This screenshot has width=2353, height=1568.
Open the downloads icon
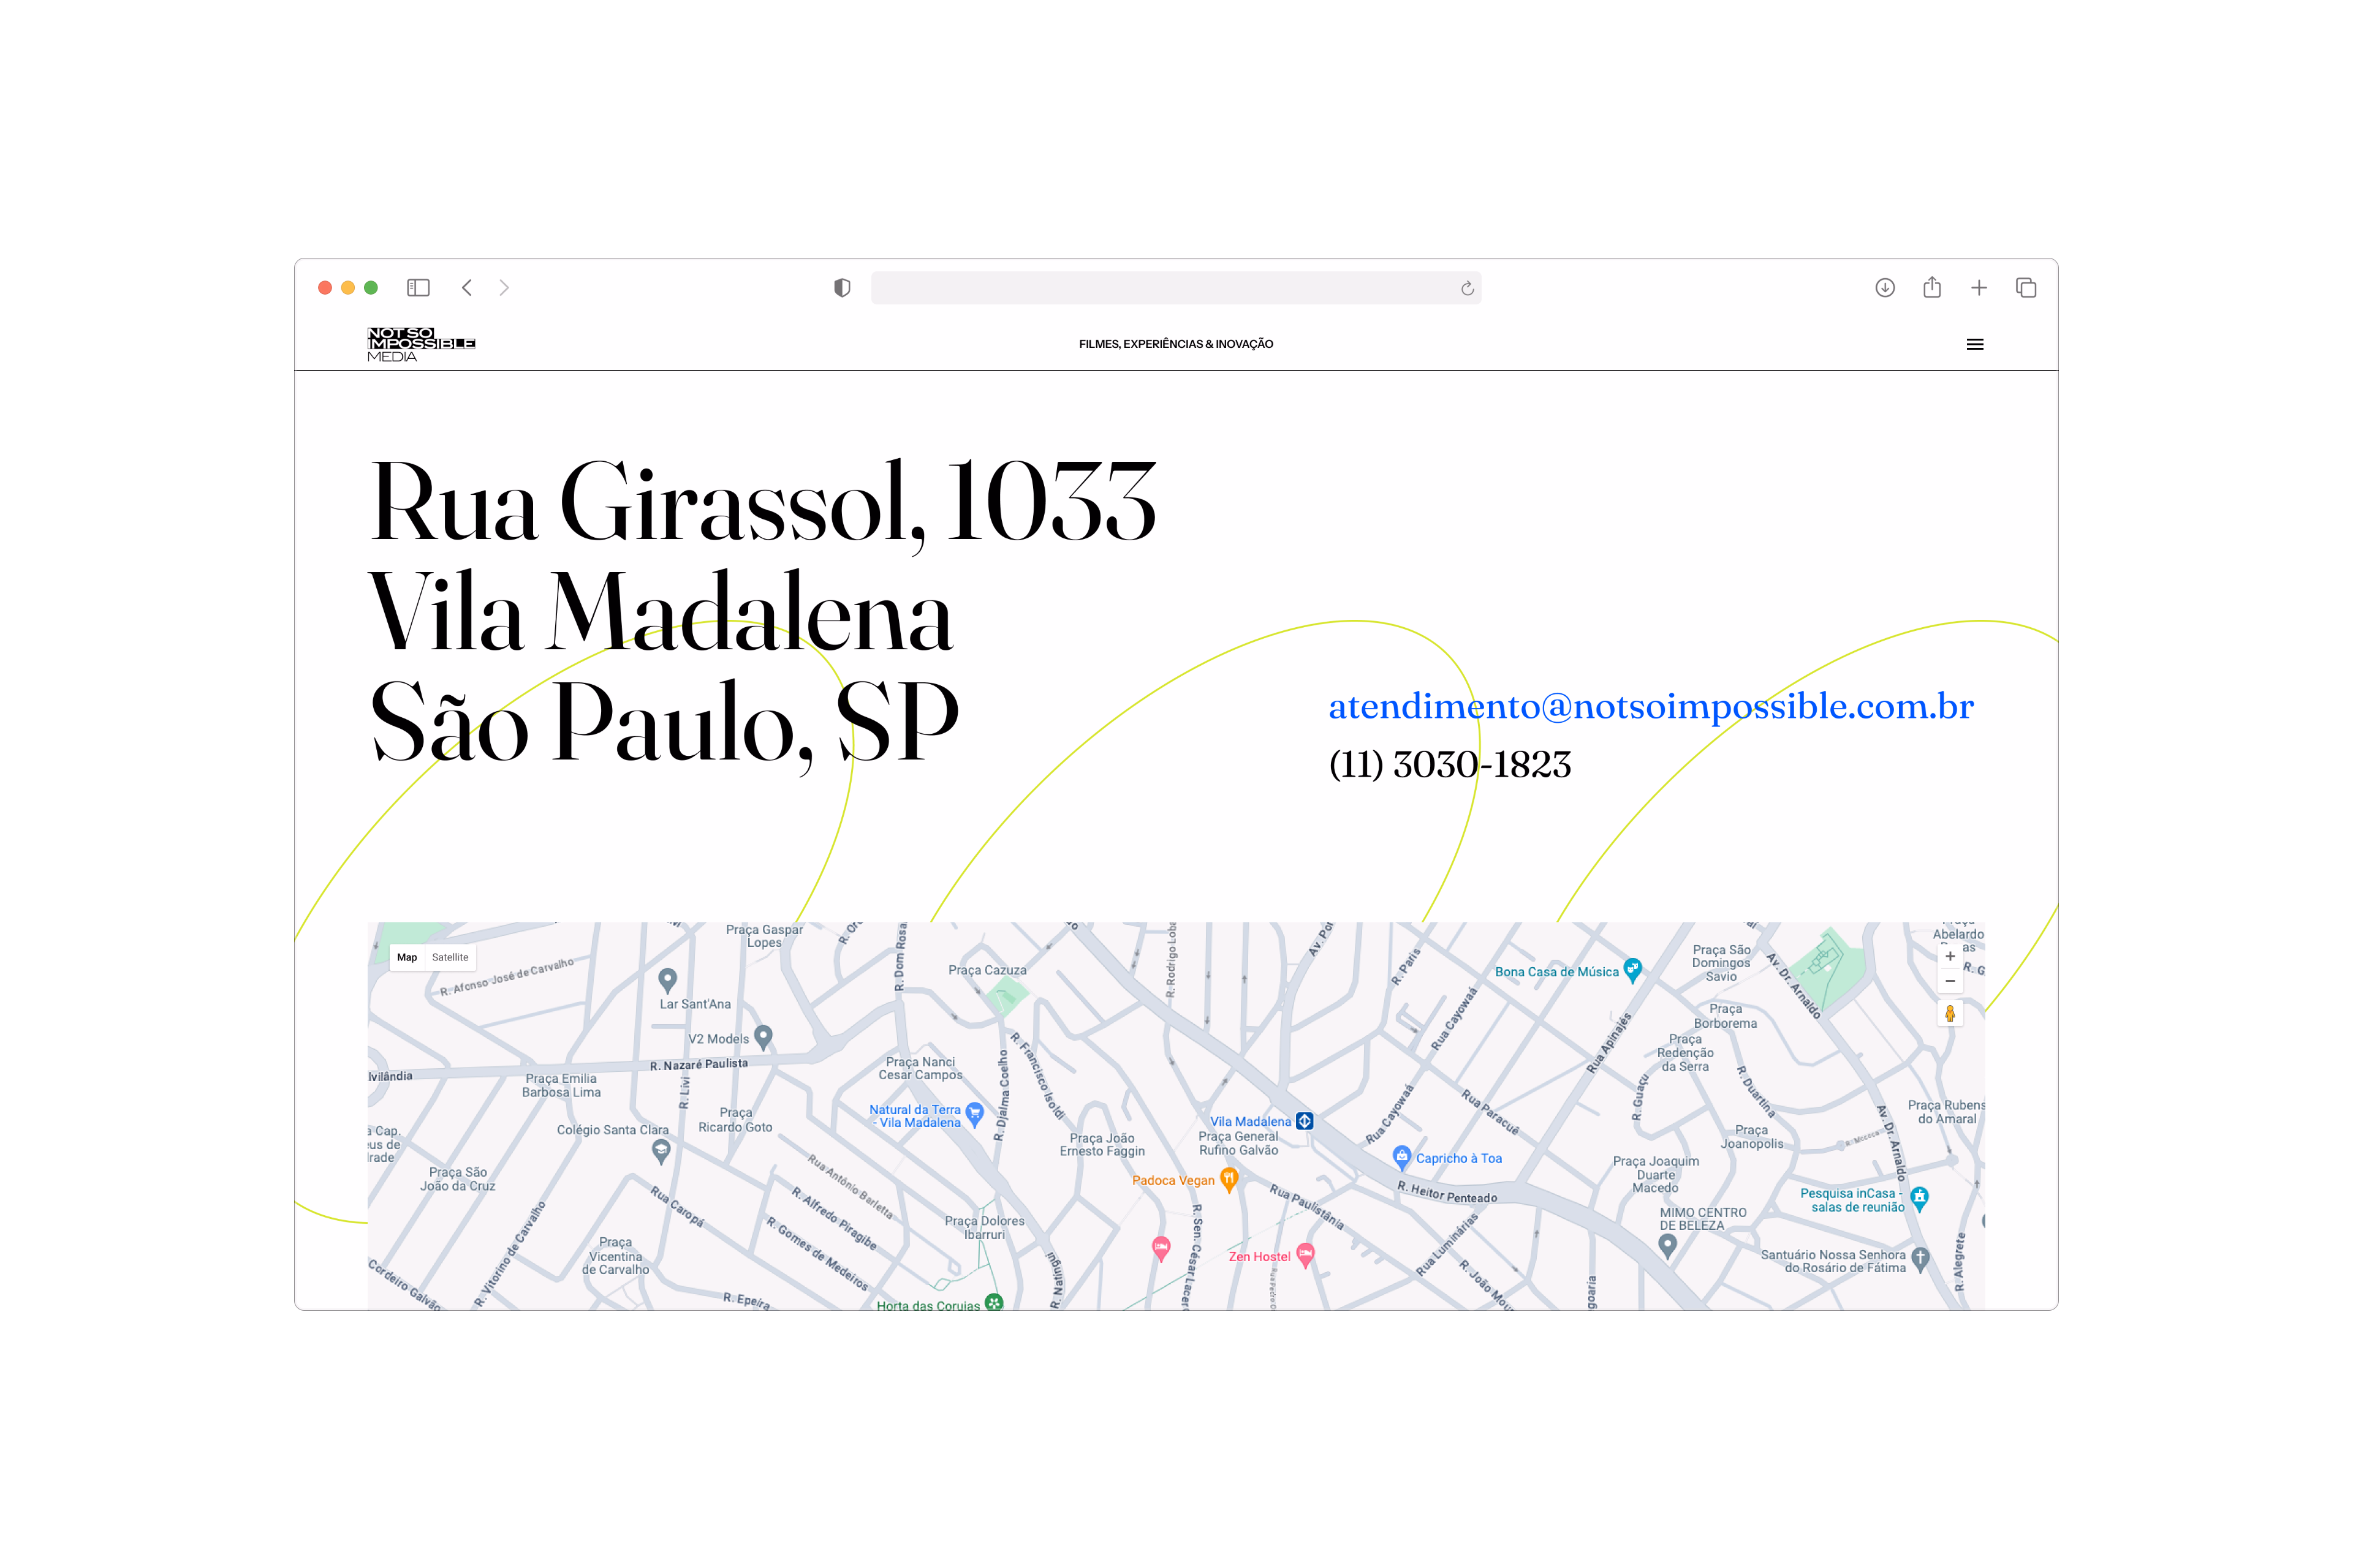(1885, 288)
